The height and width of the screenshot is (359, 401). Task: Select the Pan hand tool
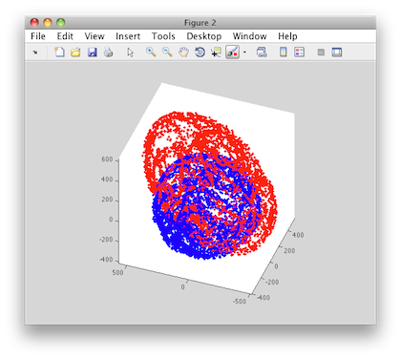(x=183, y=53)
